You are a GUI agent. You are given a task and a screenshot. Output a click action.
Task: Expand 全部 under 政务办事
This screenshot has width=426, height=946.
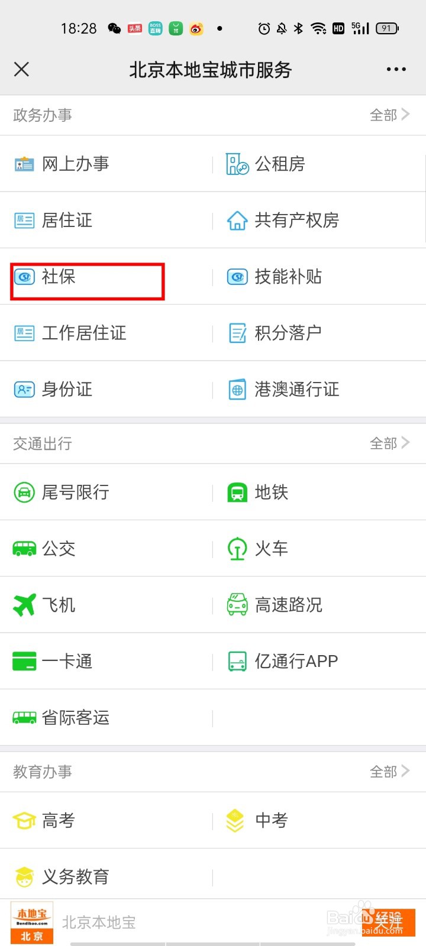pyautogui.click(x=389, y=115)
